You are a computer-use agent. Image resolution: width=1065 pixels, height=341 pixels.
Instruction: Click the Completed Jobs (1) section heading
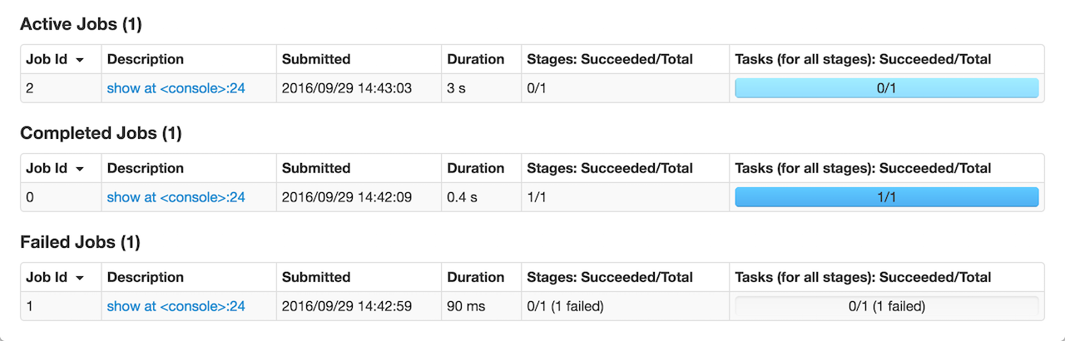pos(101,134)
